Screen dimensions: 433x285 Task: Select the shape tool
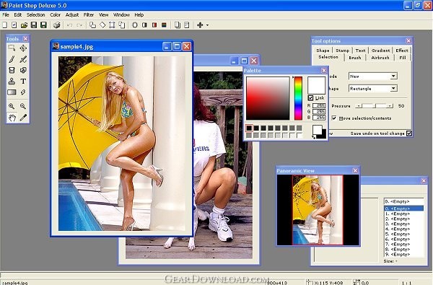tap(23, 70)
